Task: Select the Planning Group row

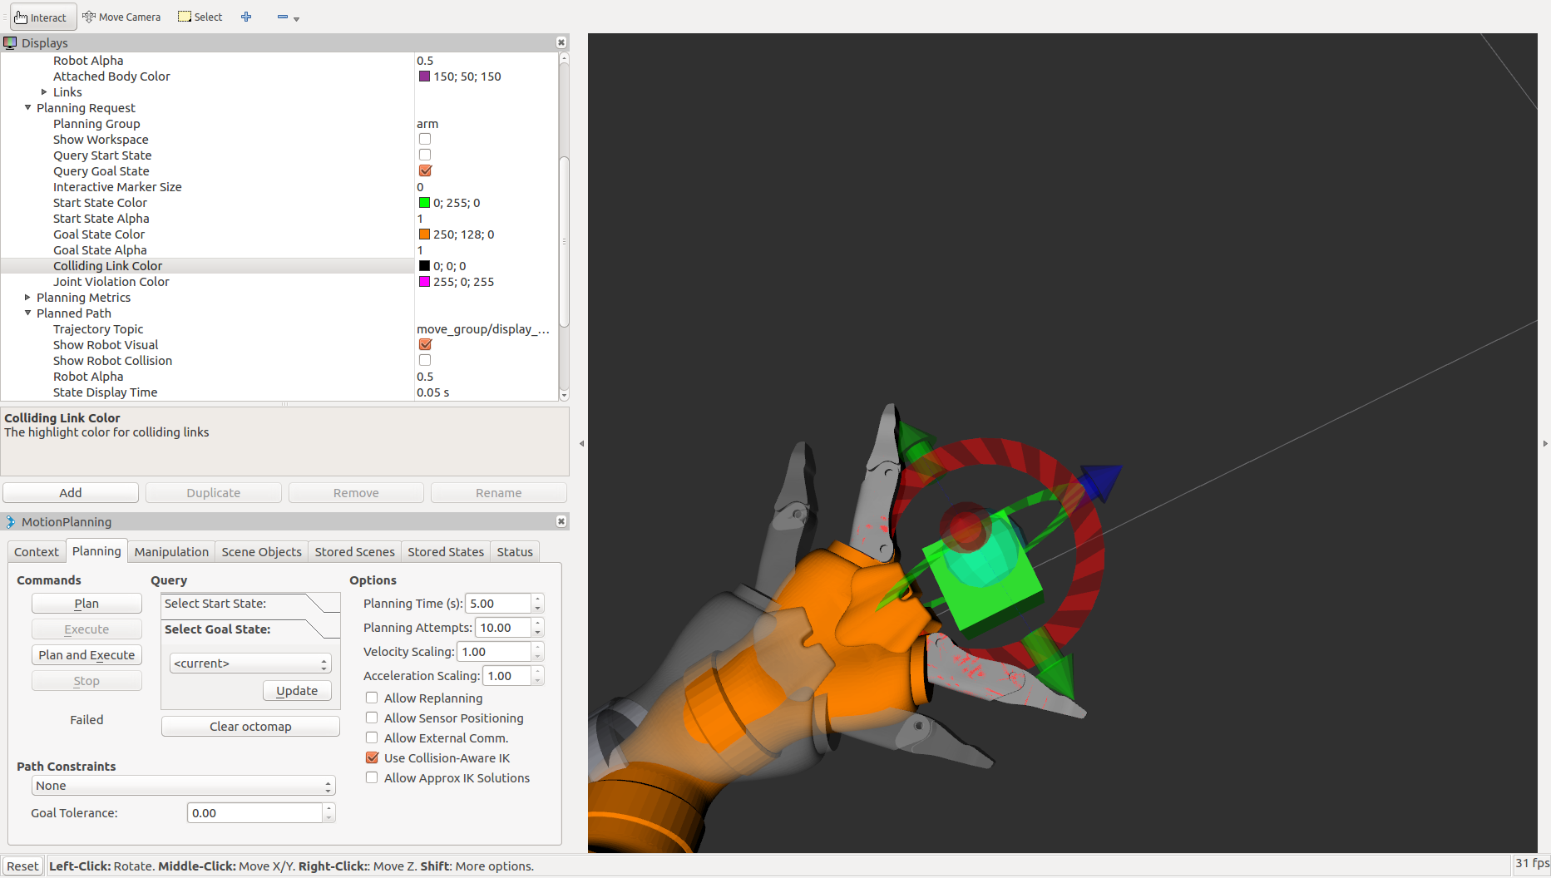Action: [x=279, y=123]
